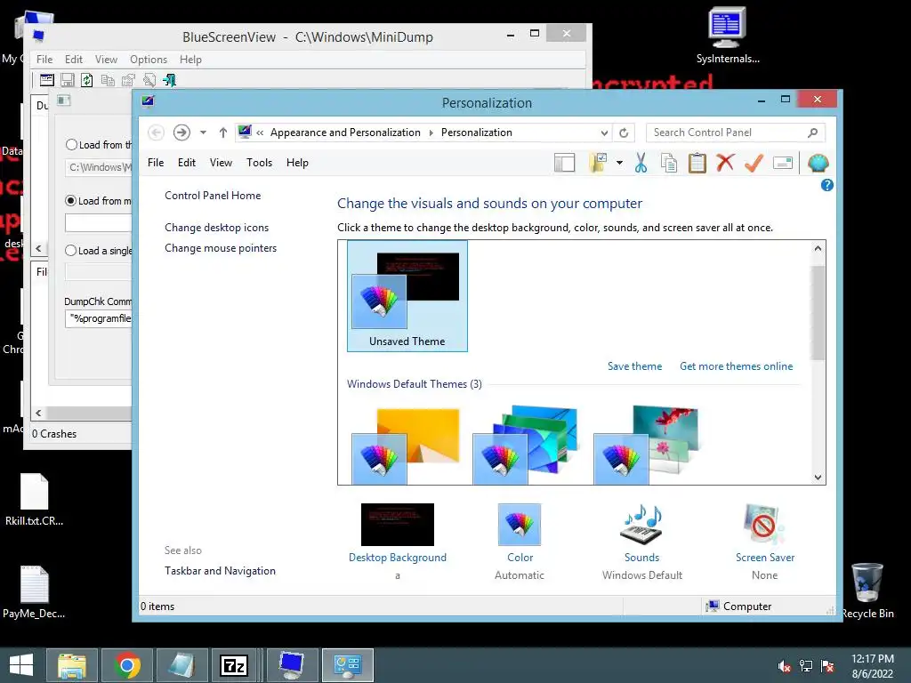The image size is (911, 683).
Task: Select the orange Windows default theme
Action: coord(406,445)
